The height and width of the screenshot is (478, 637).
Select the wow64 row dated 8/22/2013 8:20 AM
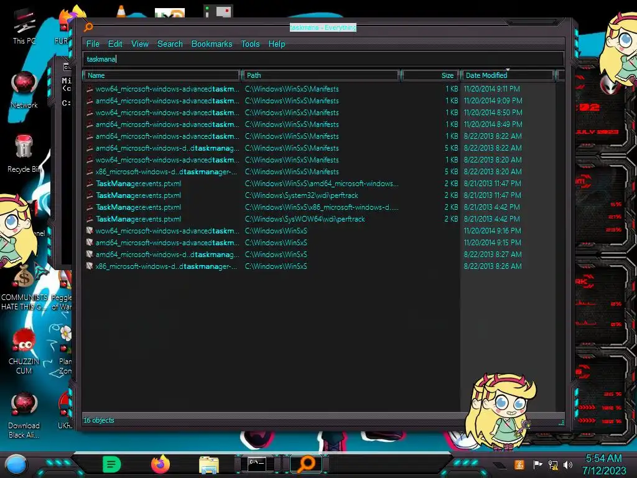pyautogui.click(x=167, y=160)
